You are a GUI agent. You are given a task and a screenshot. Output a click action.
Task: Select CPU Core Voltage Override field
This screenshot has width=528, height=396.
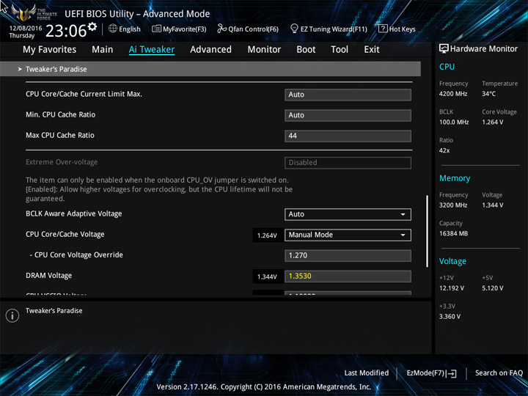pyautogui.click(x=348, y=256)
